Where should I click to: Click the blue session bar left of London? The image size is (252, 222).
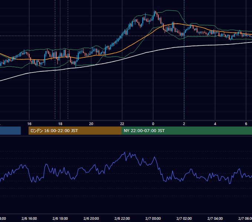(x=10, y=131)
